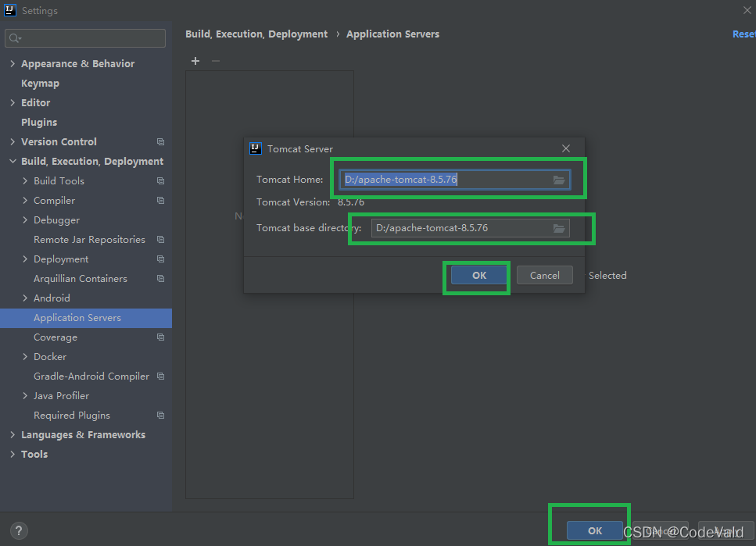Click project-level icon beside Arquillian Containers
Viewport: 756px width, 546px height.
tap(160, 279)
